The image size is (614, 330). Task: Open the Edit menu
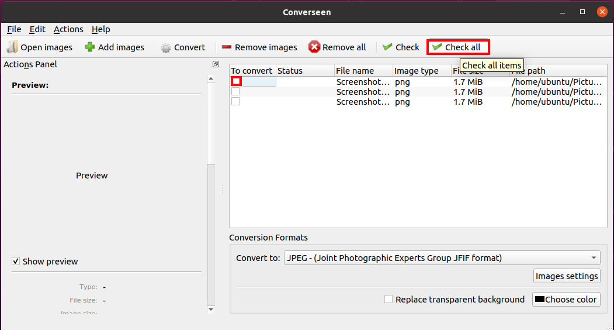37,29
